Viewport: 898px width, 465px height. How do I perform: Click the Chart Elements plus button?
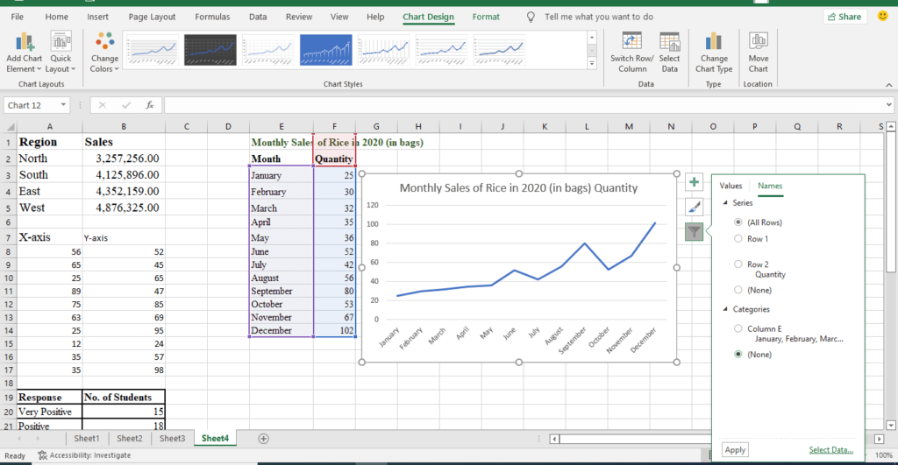(694, 182)
